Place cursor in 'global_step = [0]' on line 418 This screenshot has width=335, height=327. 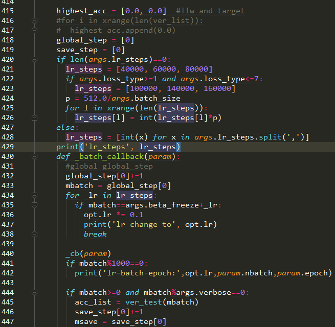[x=95, y=40]
